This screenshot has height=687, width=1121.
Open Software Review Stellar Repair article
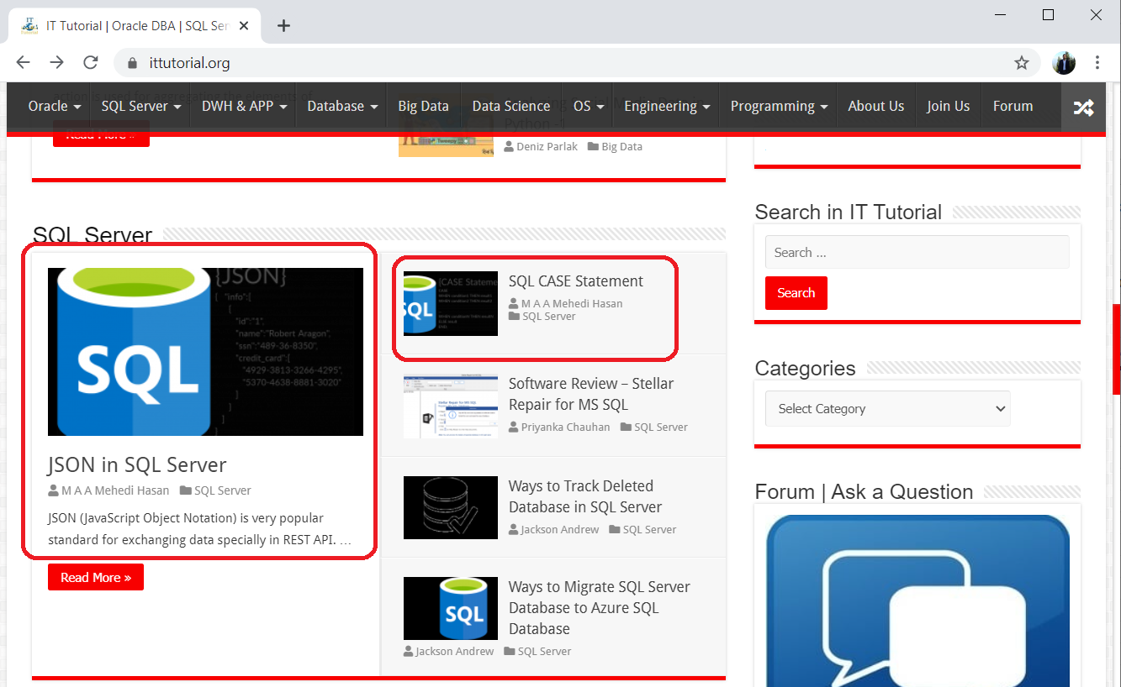coord(591,394)
